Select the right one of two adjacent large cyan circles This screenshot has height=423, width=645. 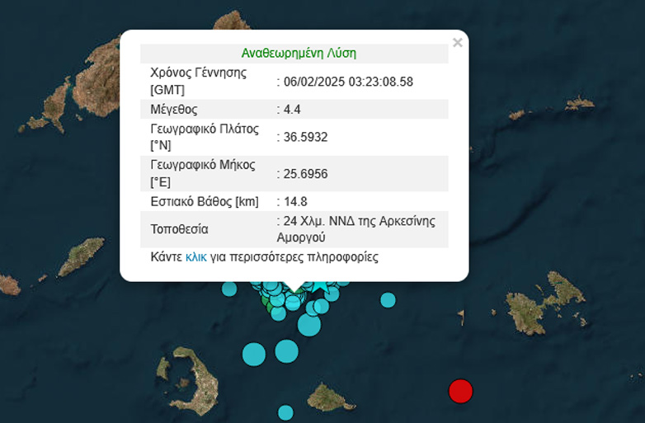pyautogui.click(x=286, y=351)
